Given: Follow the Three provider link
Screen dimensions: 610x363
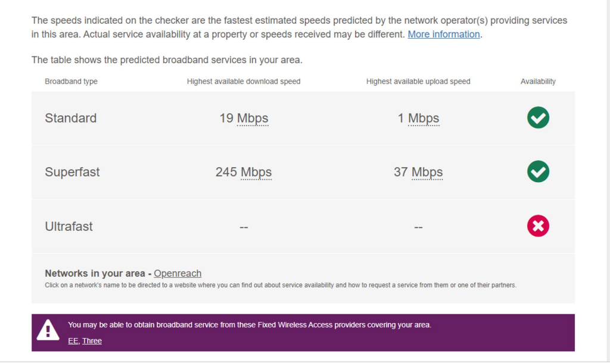Looking at the screenshot, I should pyautogui.click(x=92, y=341).
